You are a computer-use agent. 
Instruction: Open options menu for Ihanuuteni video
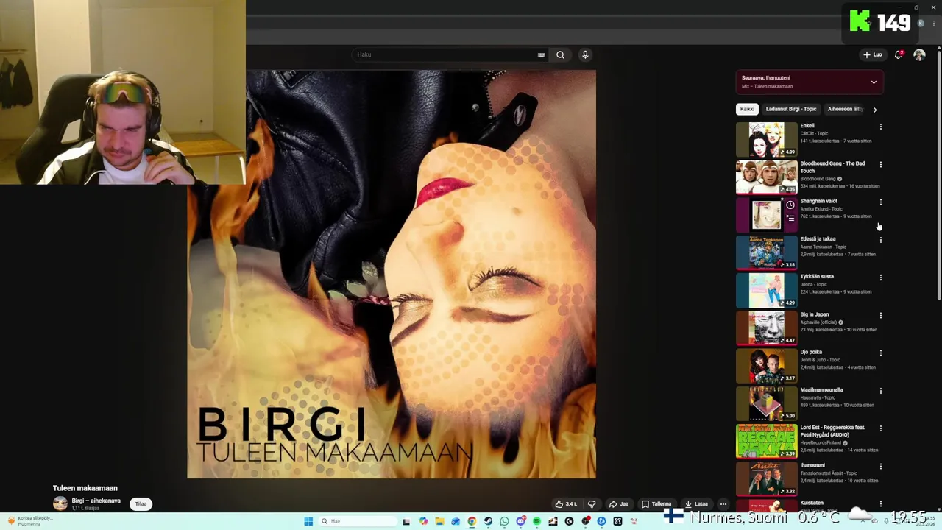(x=880, y=466)
